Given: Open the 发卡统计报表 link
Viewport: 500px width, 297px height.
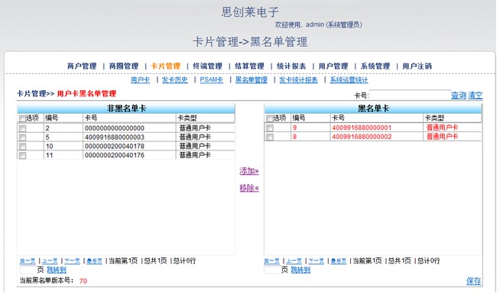Looking at the screenshot, I should tap(298, 80).
